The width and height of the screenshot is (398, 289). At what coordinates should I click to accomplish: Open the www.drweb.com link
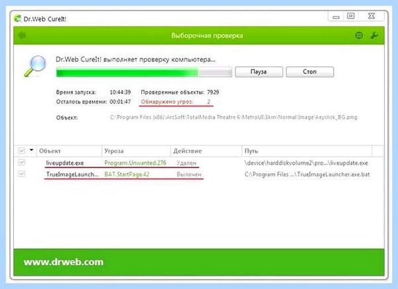coord(64,262)
